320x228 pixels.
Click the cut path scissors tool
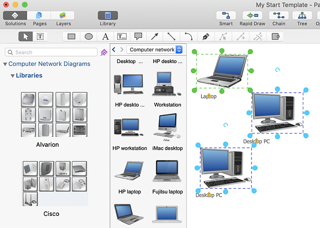258,36
